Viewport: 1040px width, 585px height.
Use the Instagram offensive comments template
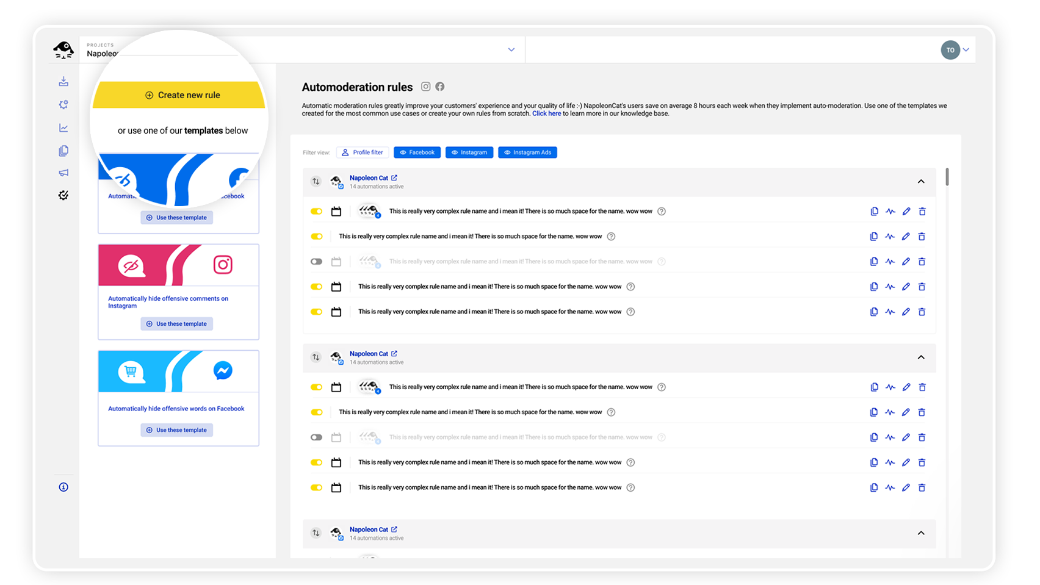[177, 324]
